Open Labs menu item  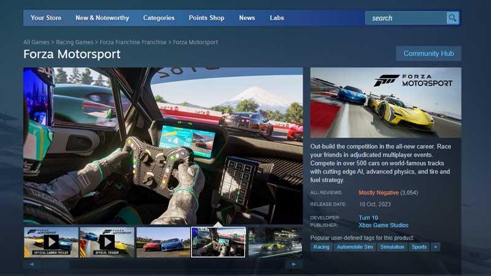click(x=277, y=18)
